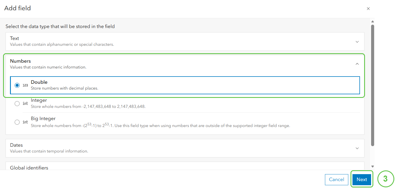Open the Text data type heading
Viewport: 395px width, 188px height.
tap(14, 38)
